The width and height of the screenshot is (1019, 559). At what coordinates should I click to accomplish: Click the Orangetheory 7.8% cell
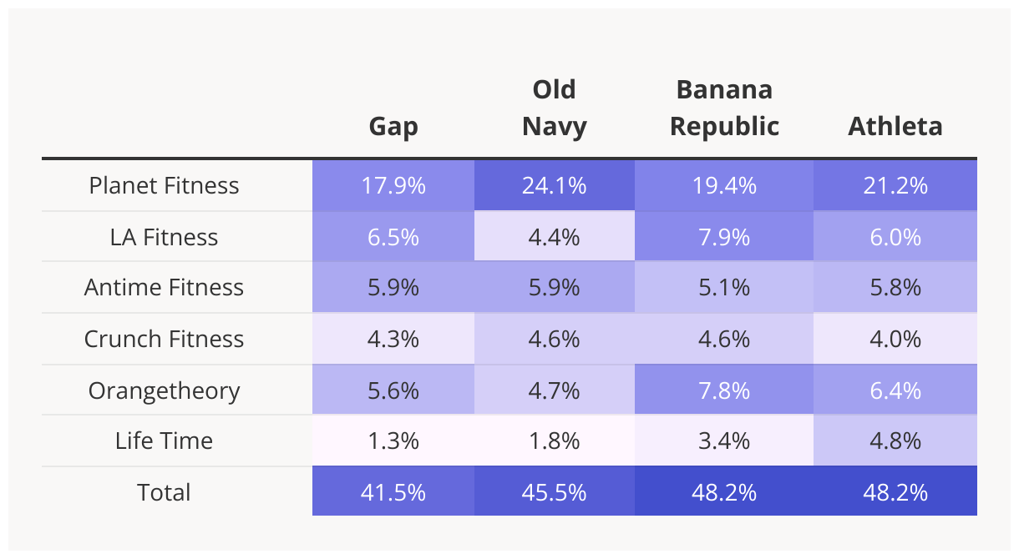tap(724, 390)
